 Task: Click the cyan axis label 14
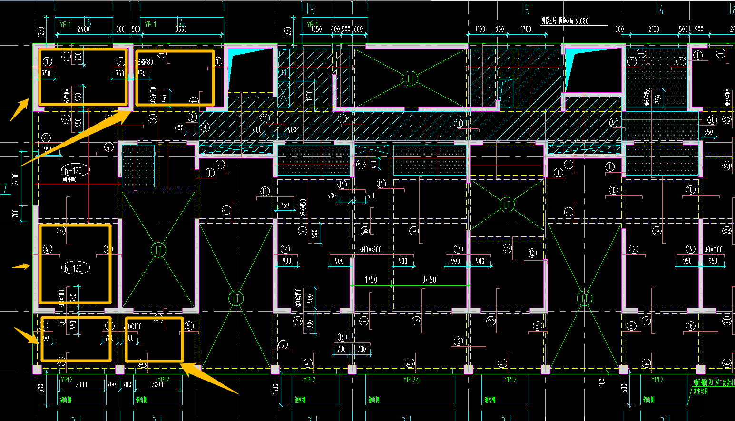659,10
